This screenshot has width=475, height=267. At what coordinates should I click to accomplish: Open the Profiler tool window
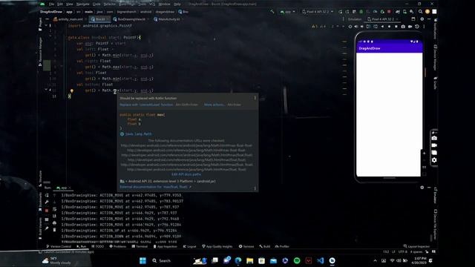click(282, 246)
